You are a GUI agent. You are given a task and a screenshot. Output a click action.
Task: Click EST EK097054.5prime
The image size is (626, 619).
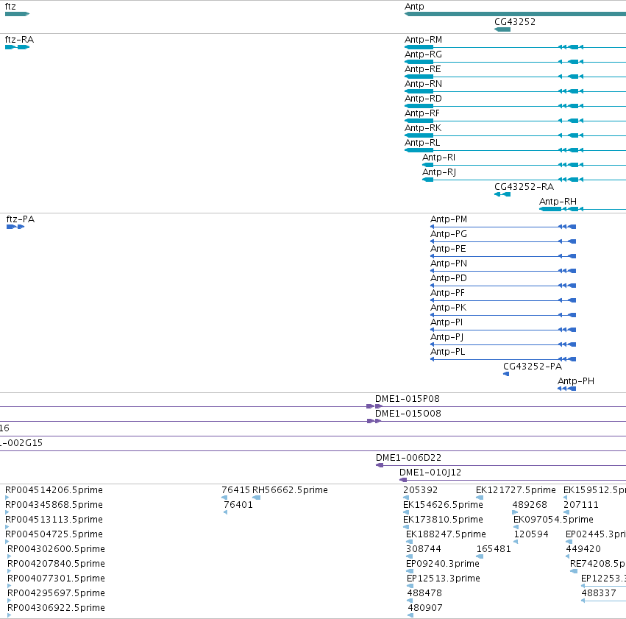tap(553, 520)
